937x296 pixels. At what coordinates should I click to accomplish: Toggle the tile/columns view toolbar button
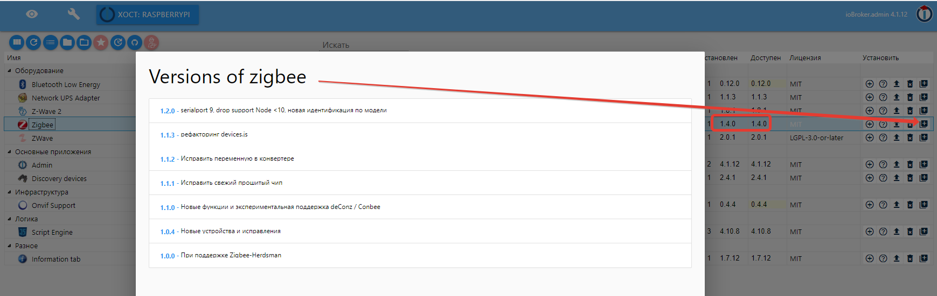click(x=17, y=42)
